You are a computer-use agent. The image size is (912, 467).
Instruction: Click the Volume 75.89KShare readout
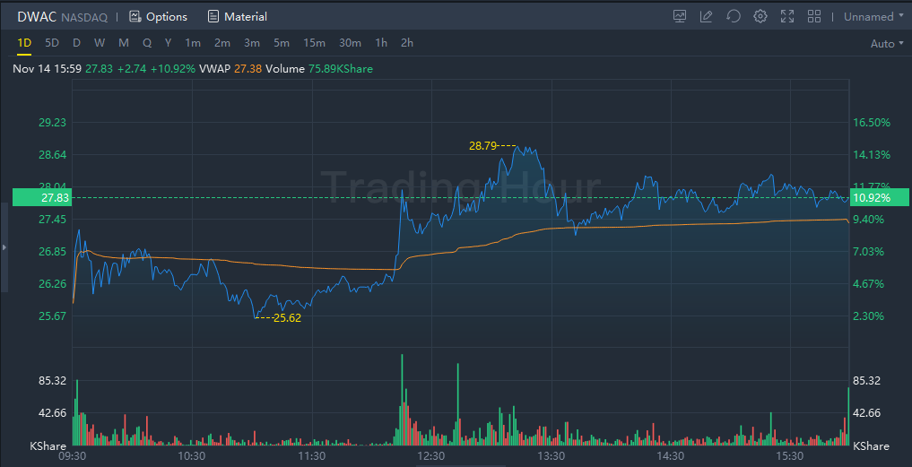(x=319, y=69)
